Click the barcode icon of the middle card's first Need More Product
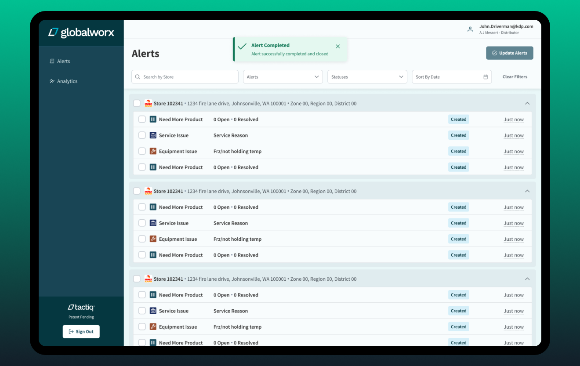 (153, 207)
